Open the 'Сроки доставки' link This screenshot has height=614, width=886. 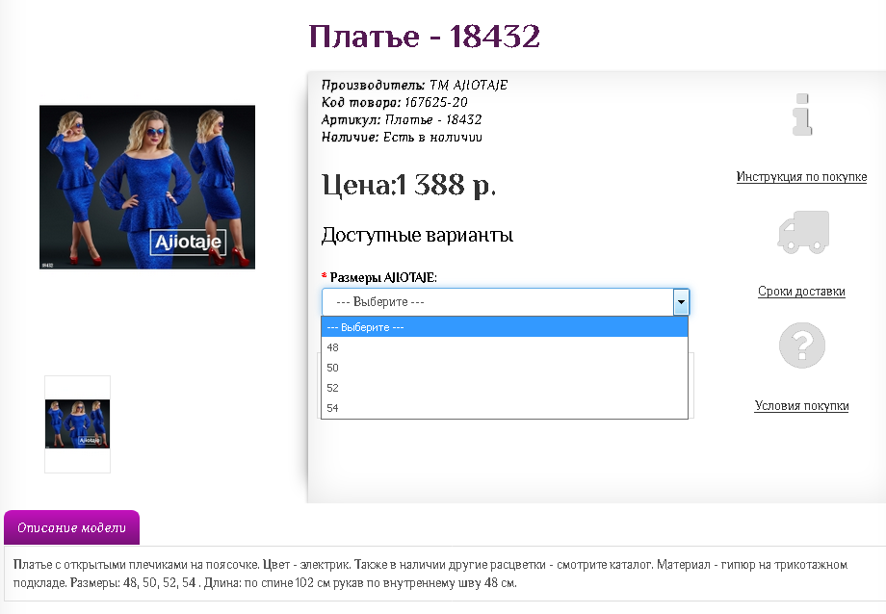[801, 290]
